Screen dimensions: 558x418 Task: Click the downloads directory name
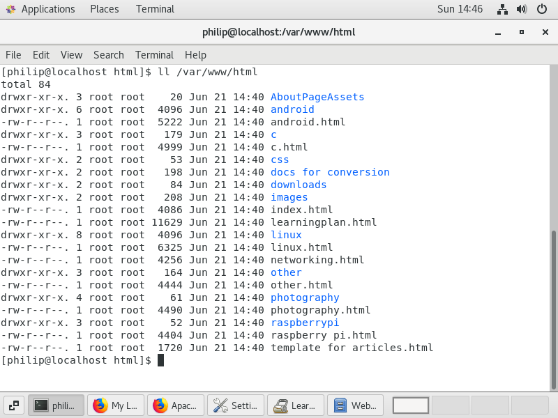(299, 185)
